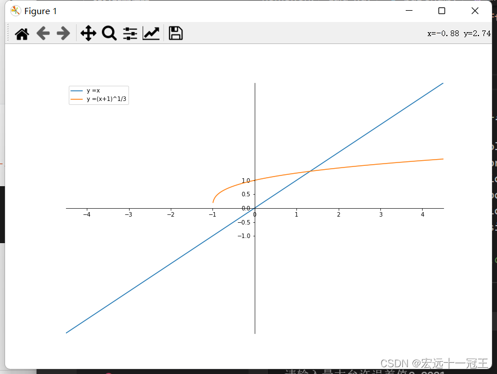This screenshot has height=374, width=497.
Task: Go back to previous view arrow
Action: tap(43, 33)
